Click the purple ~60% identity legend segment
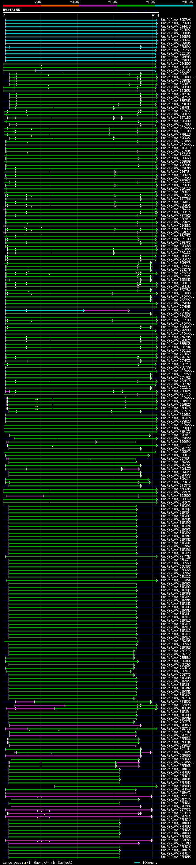The height and width of the screenshot is (865, 196). click(98, 6)
